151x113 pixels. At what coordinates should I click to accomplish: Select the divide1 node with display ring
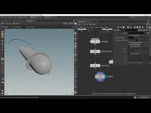point(100,77)
